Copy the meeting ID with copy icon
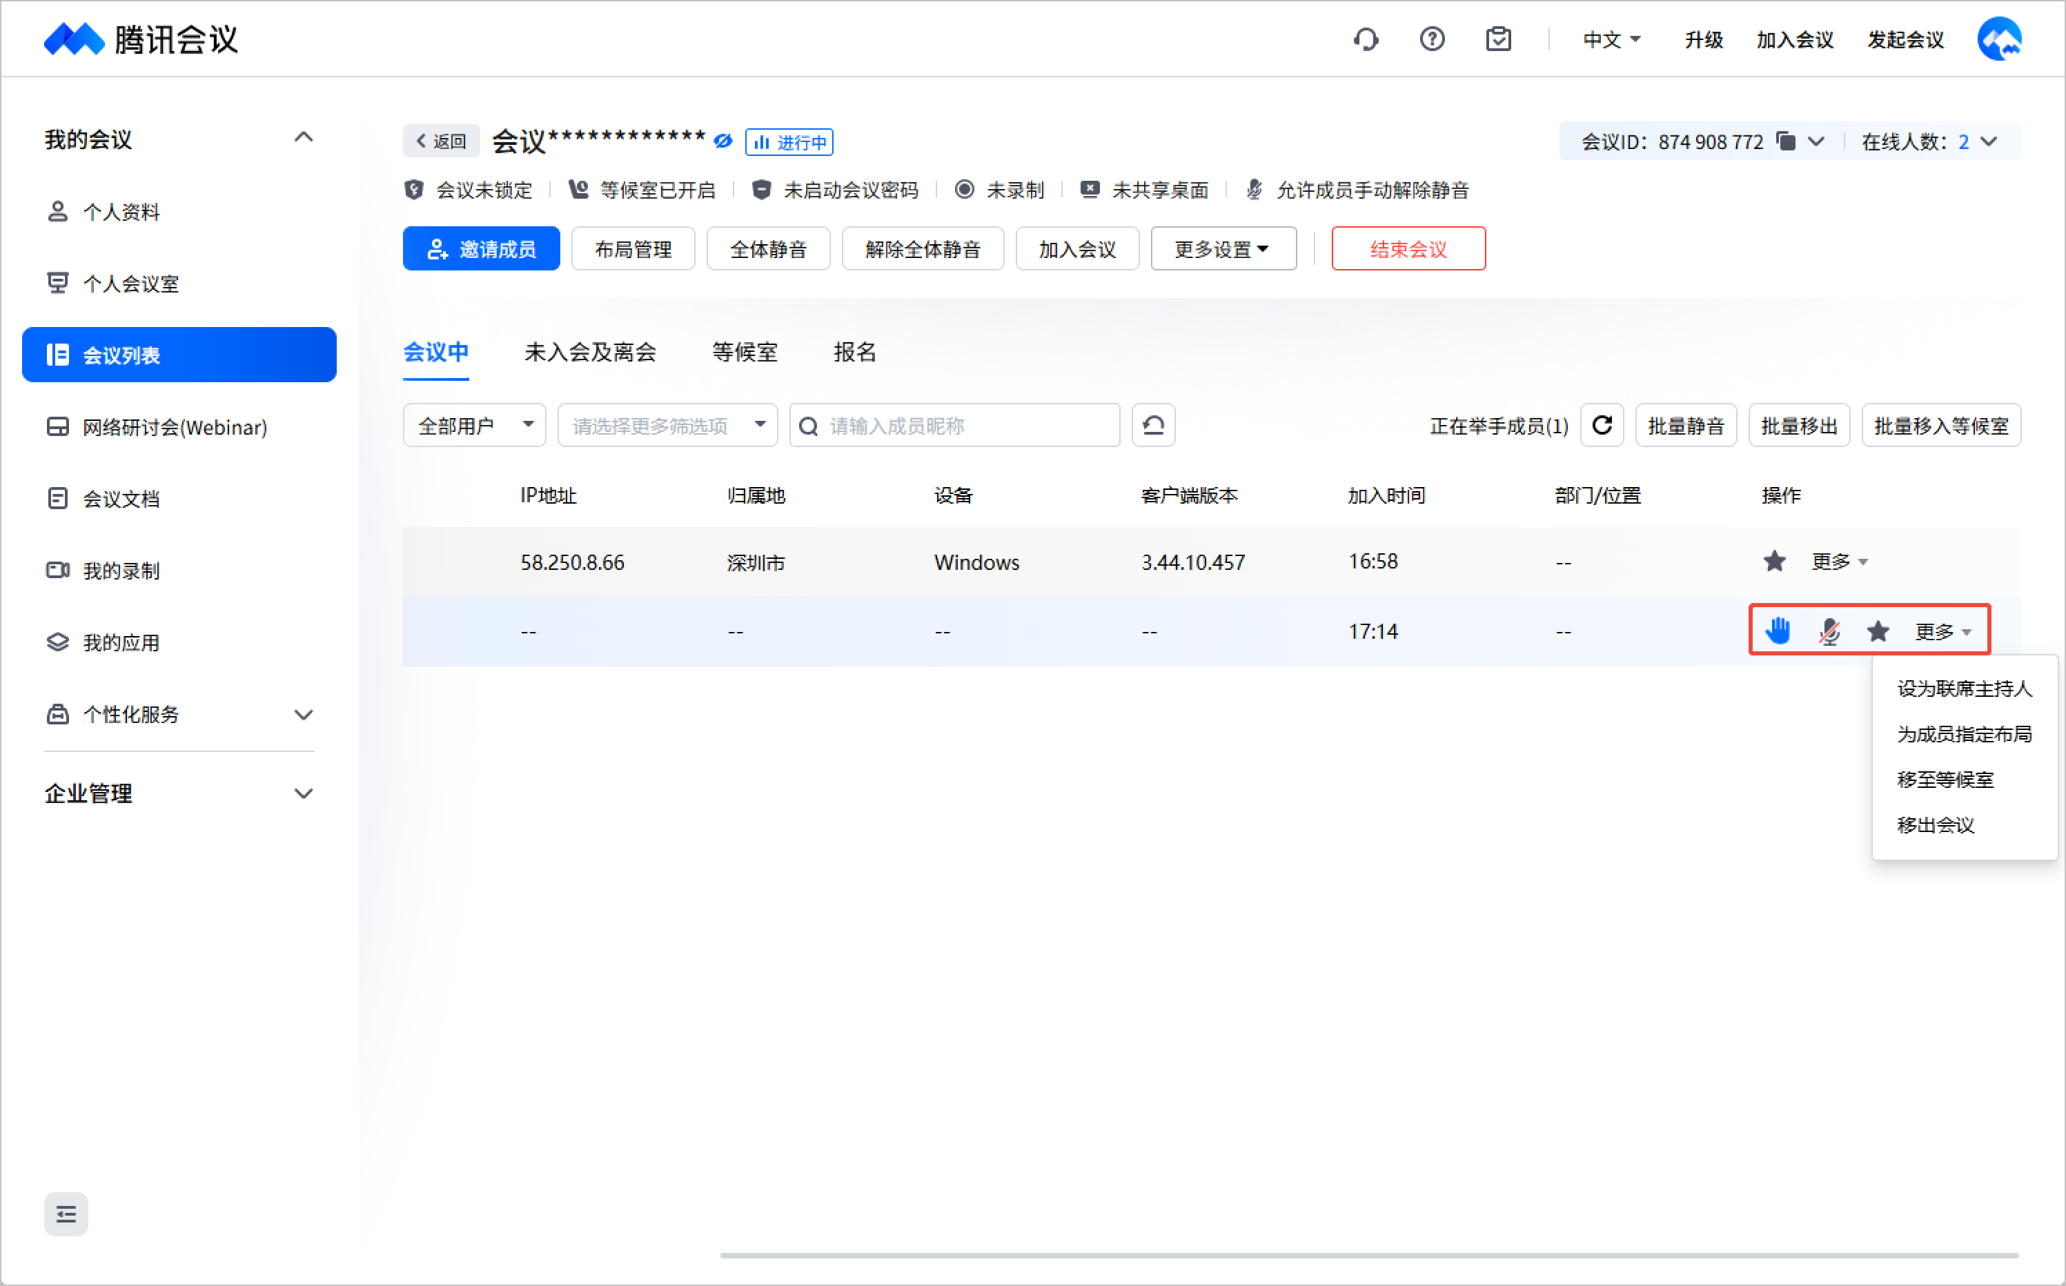This screenshot has height=1286, width=2066. 1786,141
